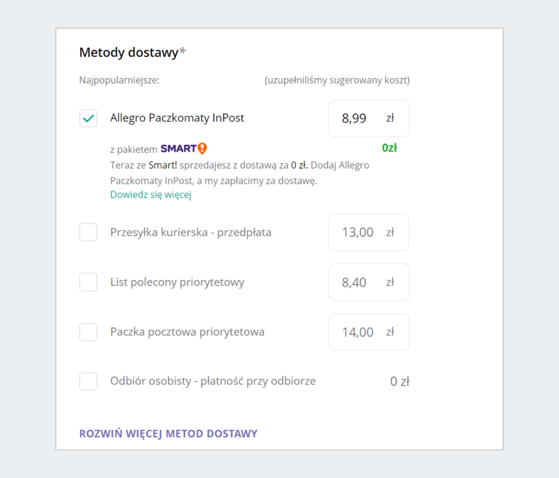This screenshot has height=478, width=559.
Task: Click the green 0zł Smart price
Action: [389, 148]
